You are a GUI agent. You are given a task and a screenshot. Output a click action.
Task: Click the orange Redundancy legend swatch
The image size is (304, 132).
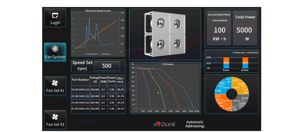pos(246,53)
